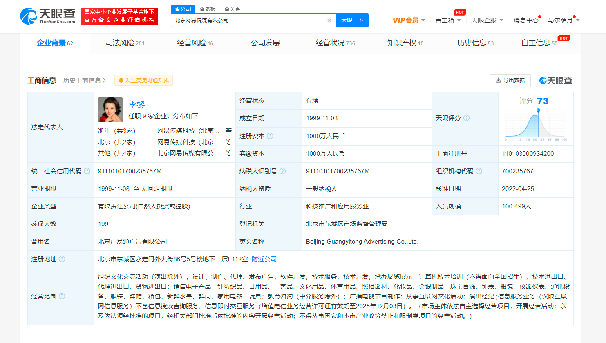This screenshot has width=606, height=343.
Task: Select the 查公司 search tab
Action: pos(183,9)
